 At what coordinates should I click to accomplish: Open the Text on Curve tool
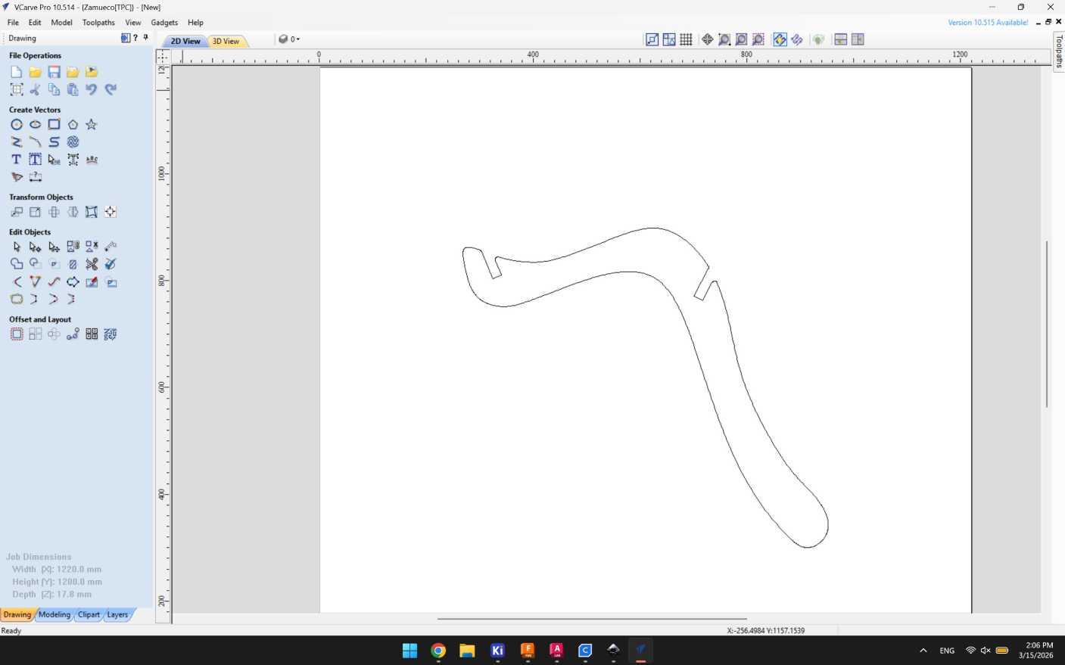[x=92, y=159]
